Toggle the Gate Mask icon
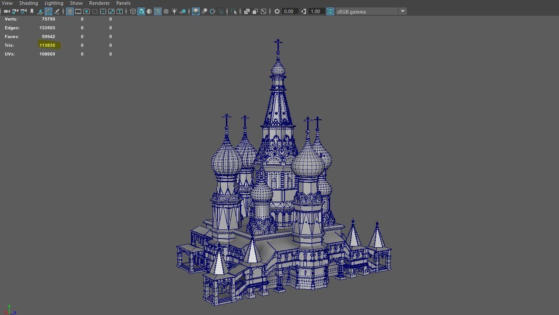This screenshot has height=315, width=559. 95,11
